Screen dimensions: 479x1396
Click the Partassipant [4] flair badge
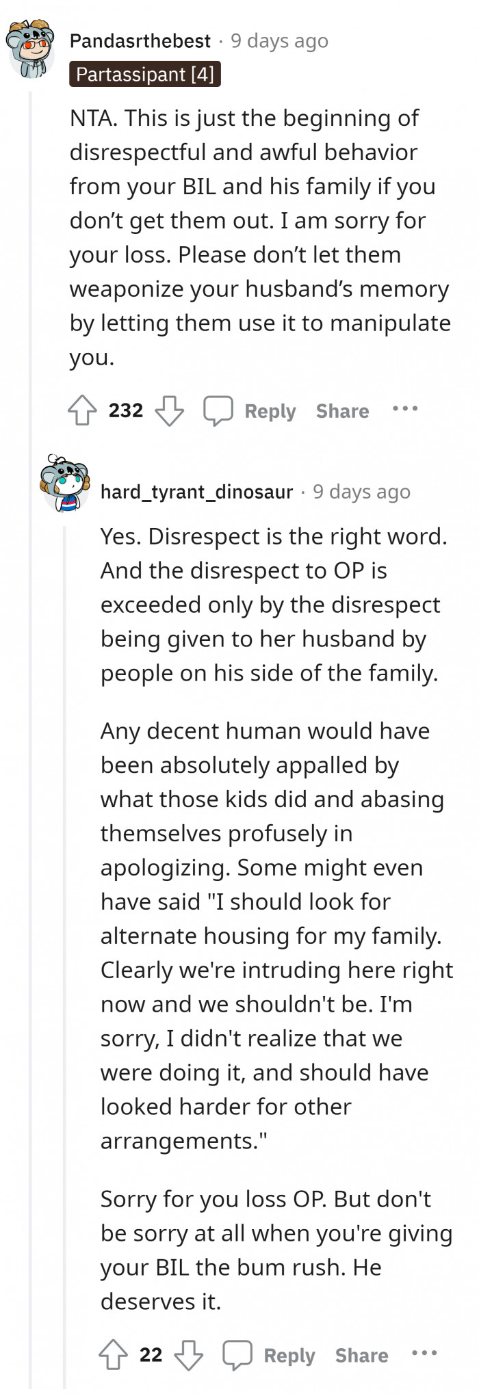point(145,74)
